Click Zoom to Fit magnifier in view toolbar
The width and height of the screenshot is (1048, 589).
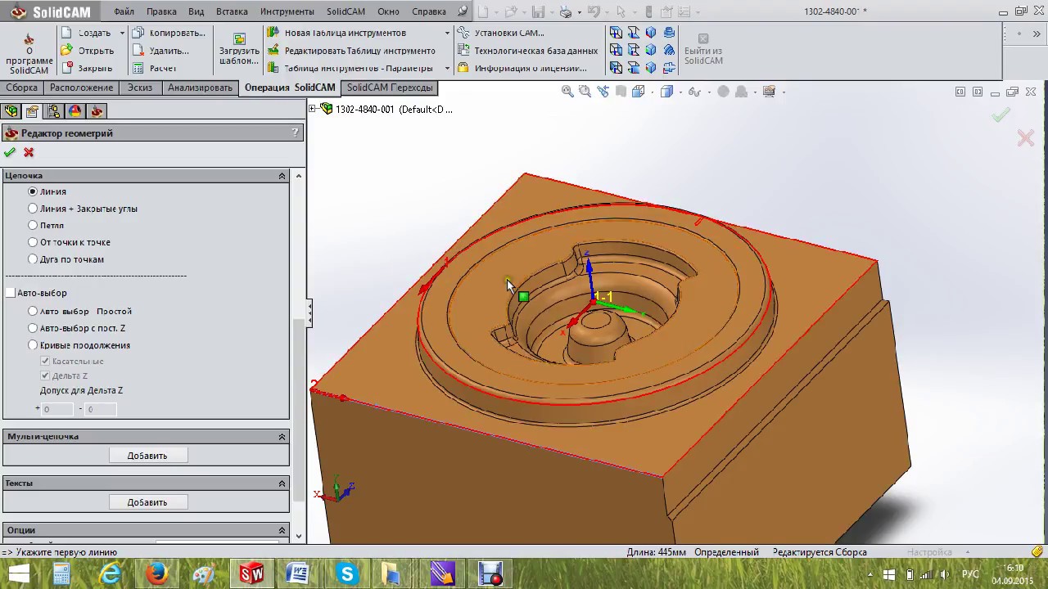coord(567,92)
